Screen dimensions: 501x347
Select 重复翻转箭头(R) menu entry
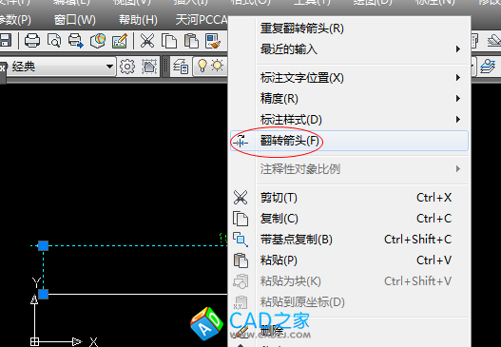coord(349,29)
